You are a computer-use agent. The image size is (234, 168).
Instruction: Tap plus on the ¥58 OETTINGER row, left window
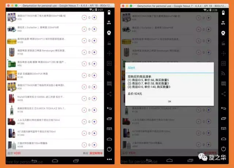[94, 87]
